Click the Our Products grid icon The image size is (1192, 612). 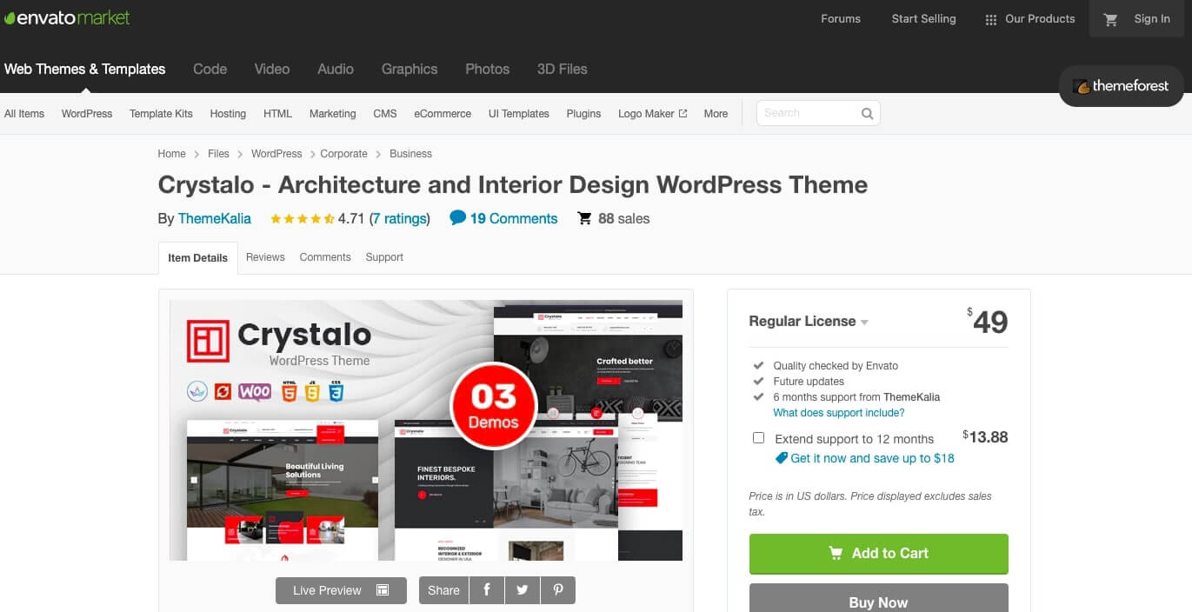990,19
